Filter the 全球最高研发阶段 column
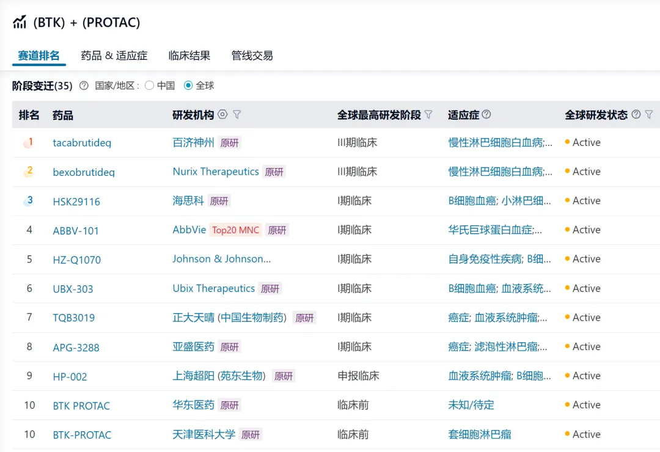The height and width of the screenshot is (452, 660). 428,114
